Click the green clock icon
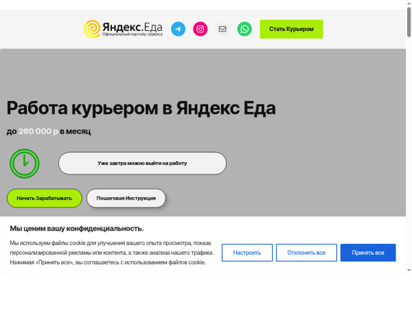 [25, 163]
